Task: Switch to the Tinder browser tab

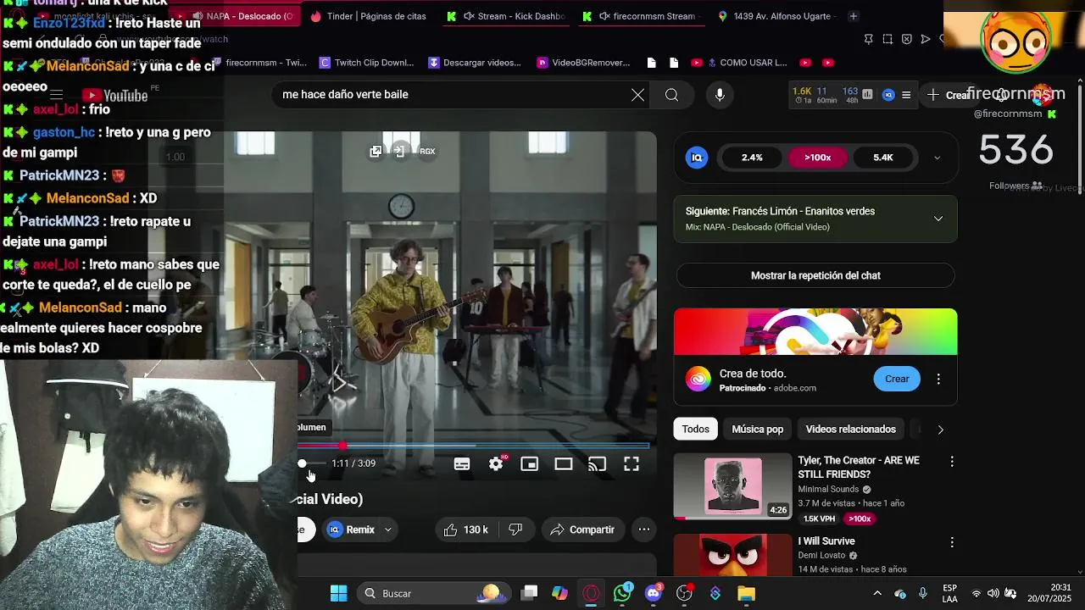Action: (368, 16)
